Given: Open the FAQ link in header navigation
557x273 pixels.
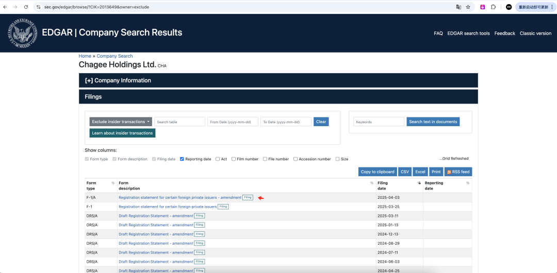Looking at the screenshot, I should [438, 33].
